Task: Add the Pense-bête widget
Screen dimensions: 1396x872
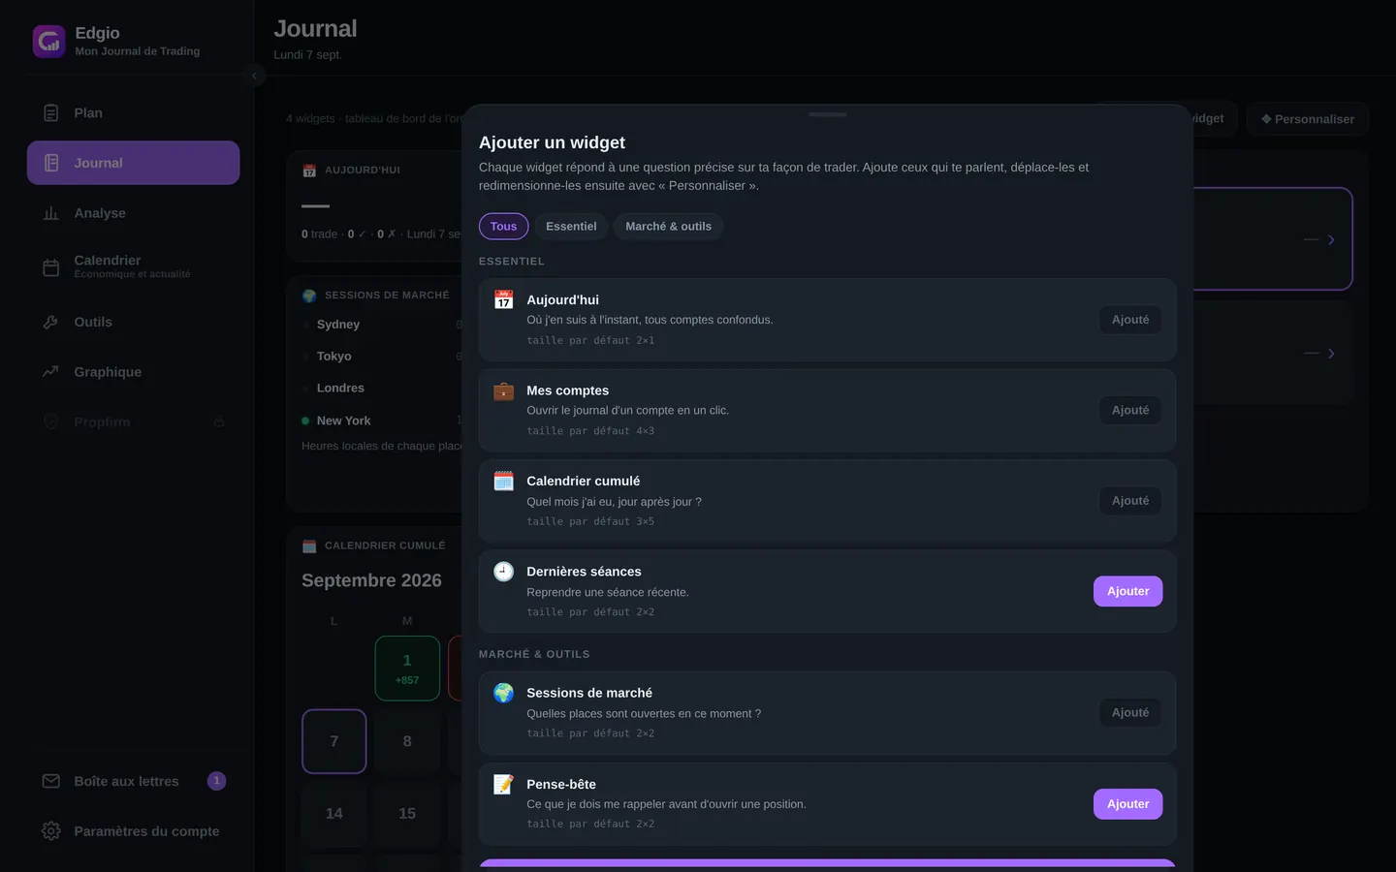Action: (1127, 804)
